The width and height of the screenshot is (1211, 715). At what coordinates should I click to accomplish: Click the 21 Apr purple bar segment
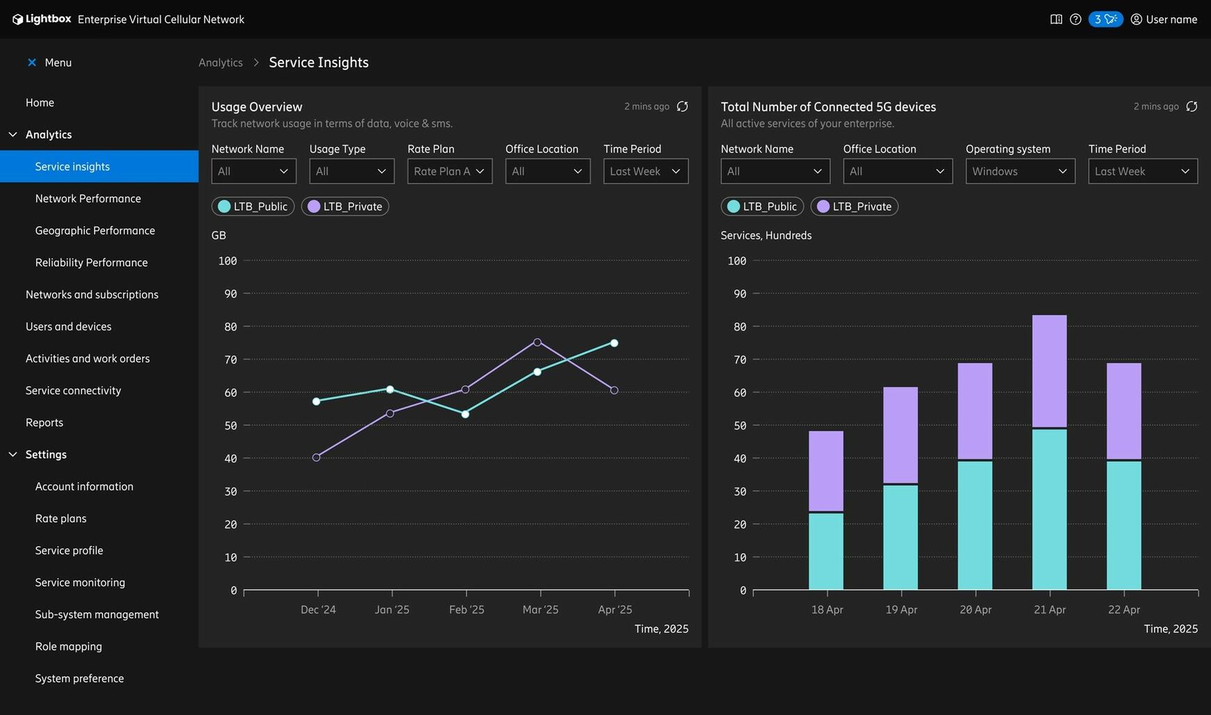[x=1049, y=371]
